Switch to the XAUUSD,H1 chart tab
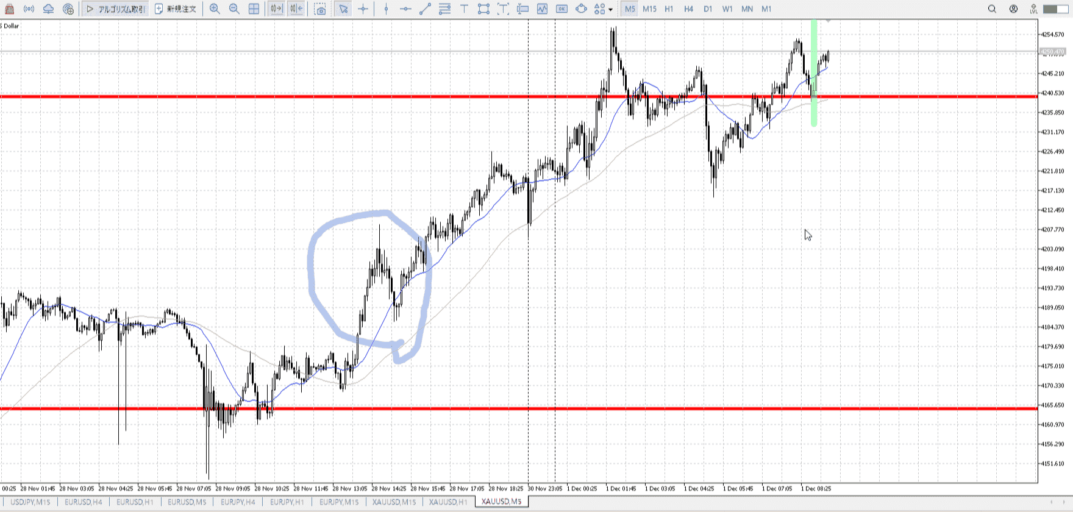1073x512 pixels. [x=447, y=502]
